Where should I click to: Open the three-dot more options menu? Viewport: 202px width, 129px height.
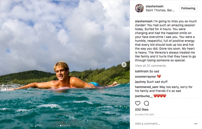tap(195, 124)
